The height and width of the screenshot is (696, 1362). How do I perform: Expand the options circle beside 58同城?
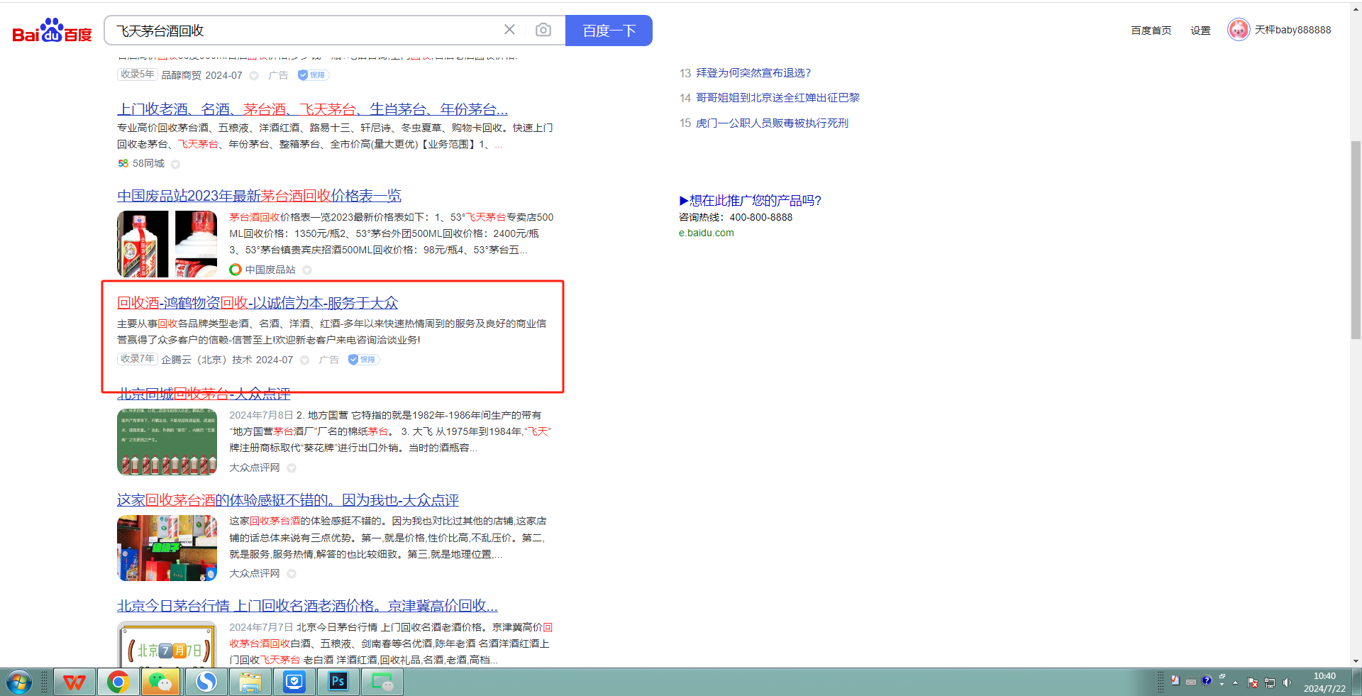click(176, 164)
